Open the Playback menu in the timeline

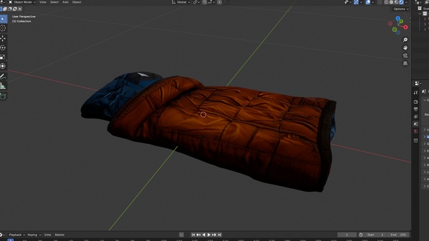click(16, 235)
